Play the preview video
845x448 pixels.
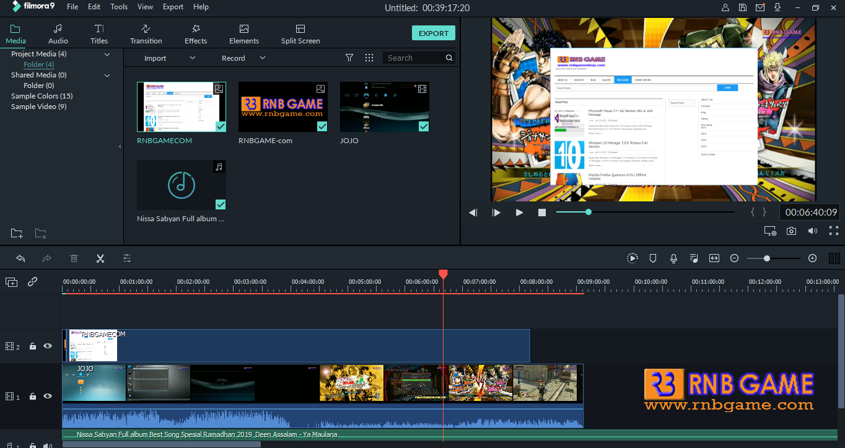(x=519, y=213)
